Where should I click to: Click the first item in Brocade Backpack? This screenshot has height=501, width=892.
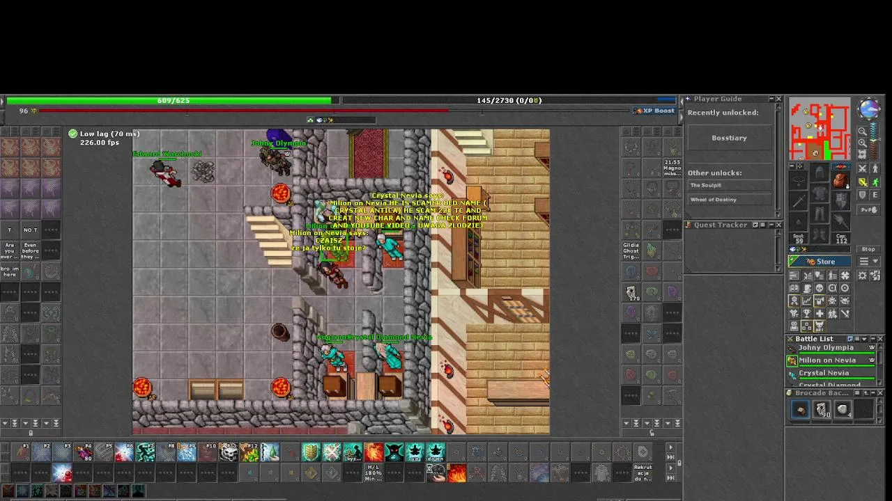click(x=800, y=409)
